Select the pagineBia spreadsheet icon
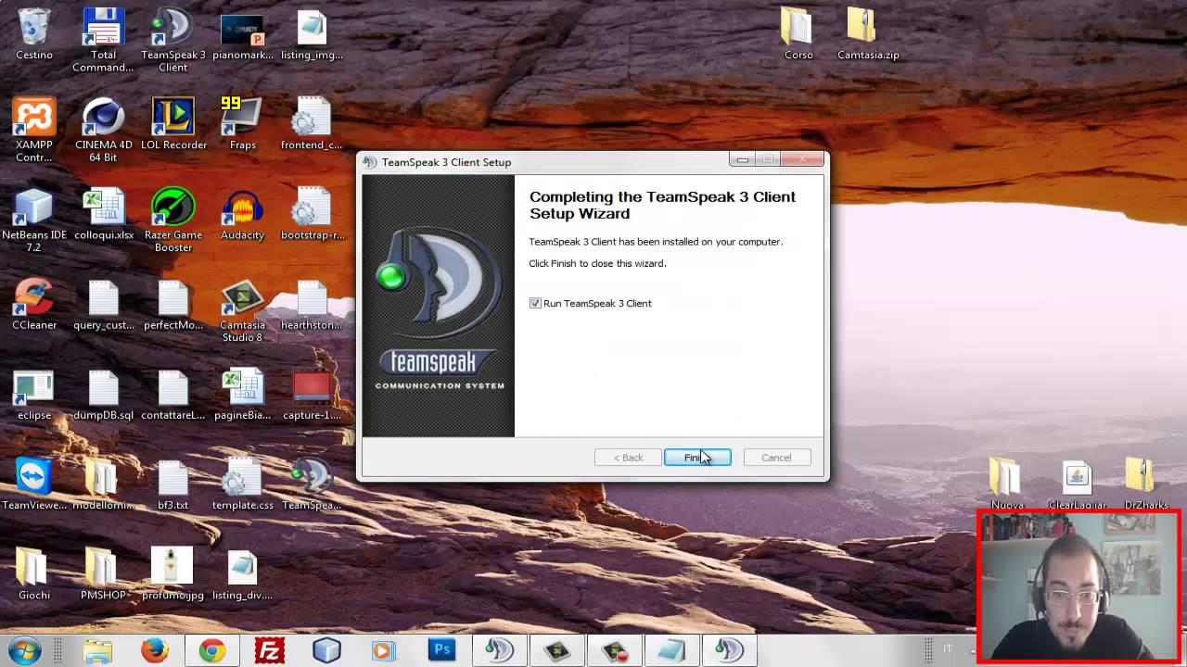This screenshot has width=1187, height=667. pos(242,394)
